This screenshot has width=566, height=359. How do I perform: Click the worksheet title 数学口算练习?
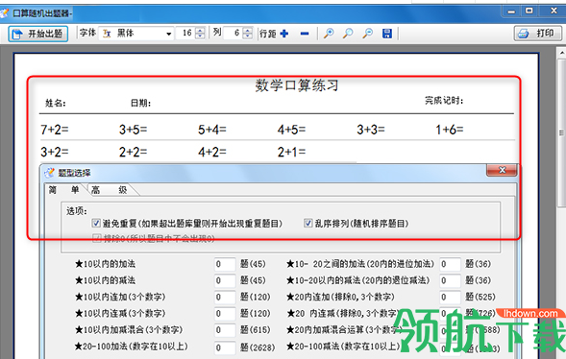pyautogui.click(x=297, y=85)
